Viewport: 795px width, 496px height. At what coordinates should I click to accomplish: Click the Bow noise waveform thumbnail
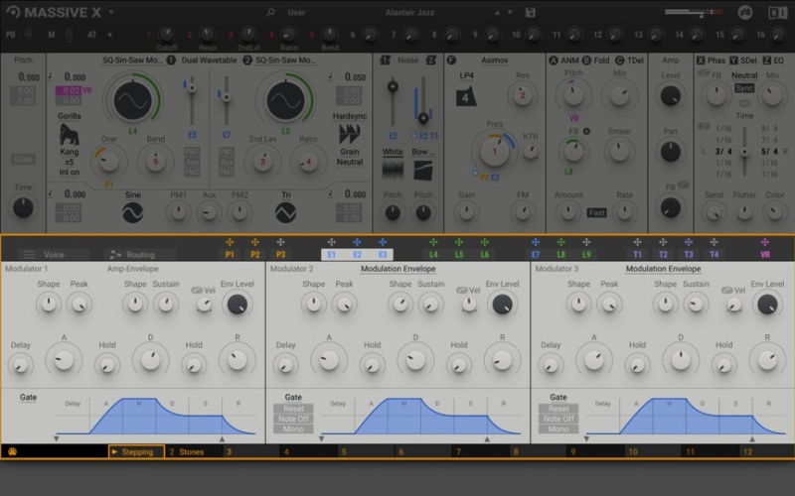(x=423, y=170)
